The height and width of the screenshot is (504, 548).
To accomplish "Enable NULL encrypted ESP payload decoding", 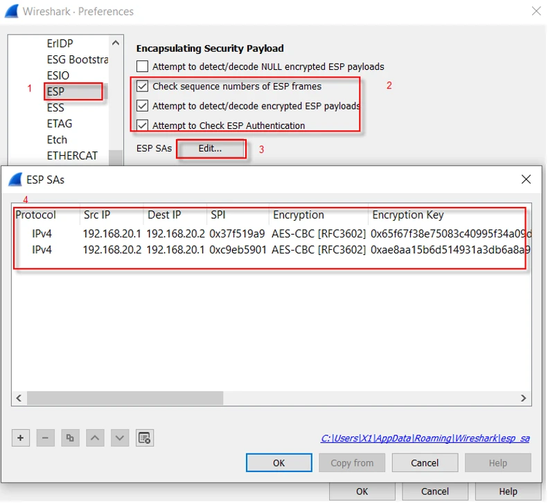I will click(x=143, y=67).
